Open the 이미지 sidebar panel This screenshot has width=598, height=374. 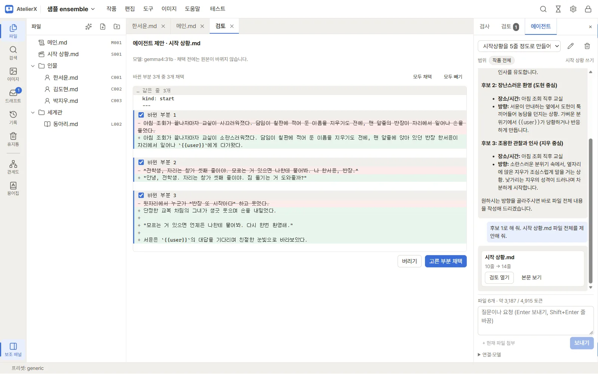[13, 74]
